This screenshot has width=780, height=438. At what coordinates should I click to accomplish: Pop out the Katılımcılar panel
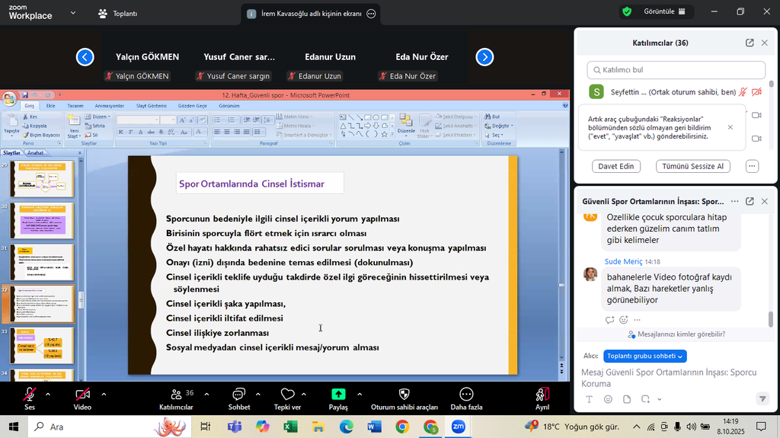pos(750,43)
